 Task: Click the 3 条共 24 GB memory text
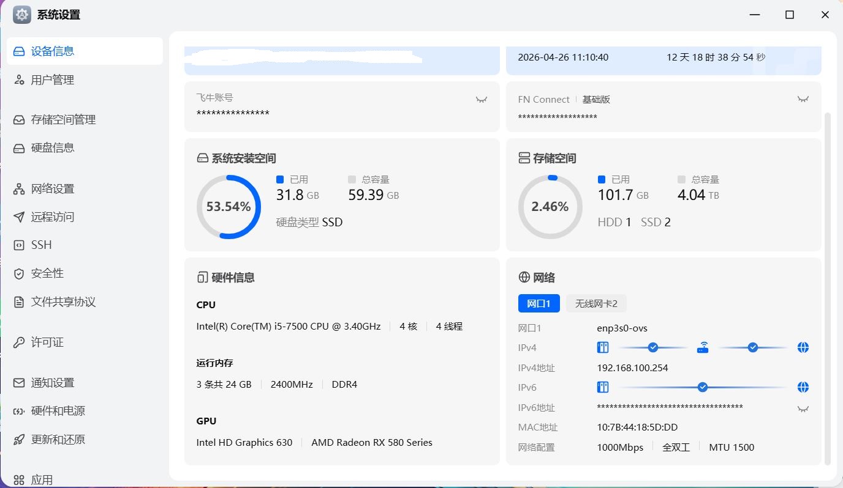tap(224, 385)
